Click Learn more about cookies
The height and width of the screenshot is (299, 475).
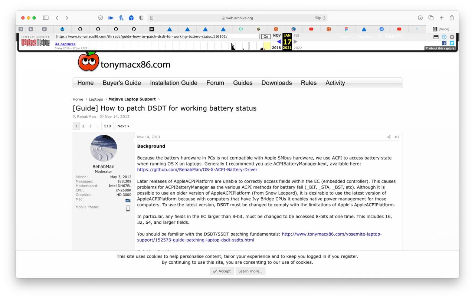click(250, 271)
